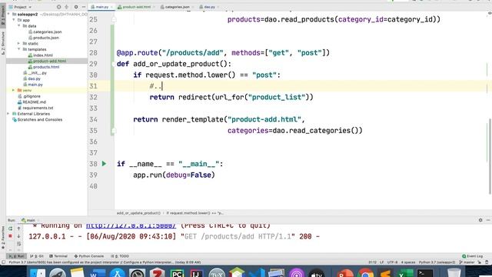The height and width of the screenshot is (277, 492).
Task: Toggle soft-wrap in Run console
Action: [18, 244]
